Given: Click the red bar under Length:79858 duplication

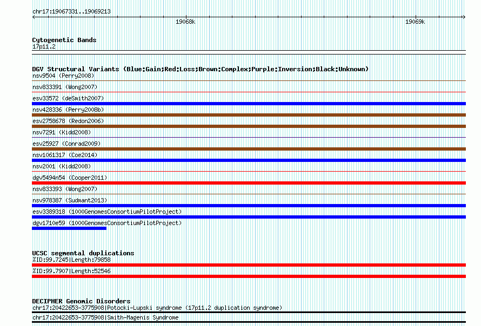Looking at the screenshot, I should (249, 265).
